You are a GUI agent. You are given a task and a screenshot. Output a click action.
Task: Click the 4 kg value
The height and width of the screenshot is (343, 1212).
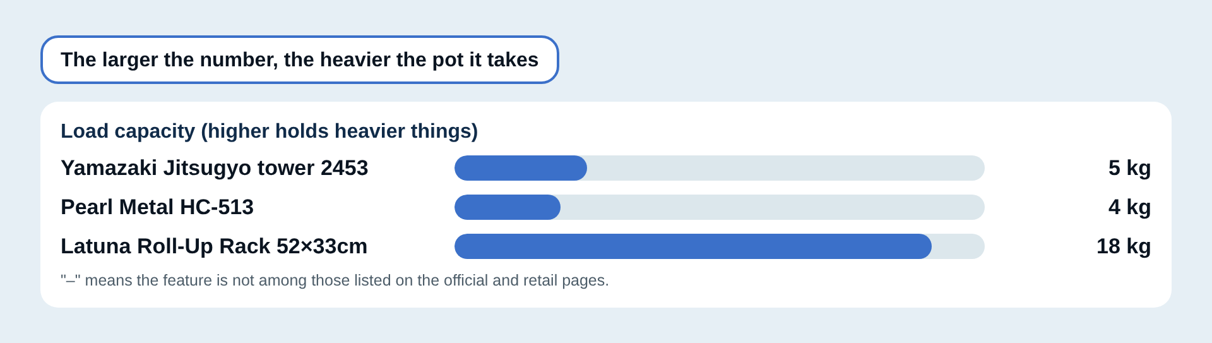point(1129,207)
